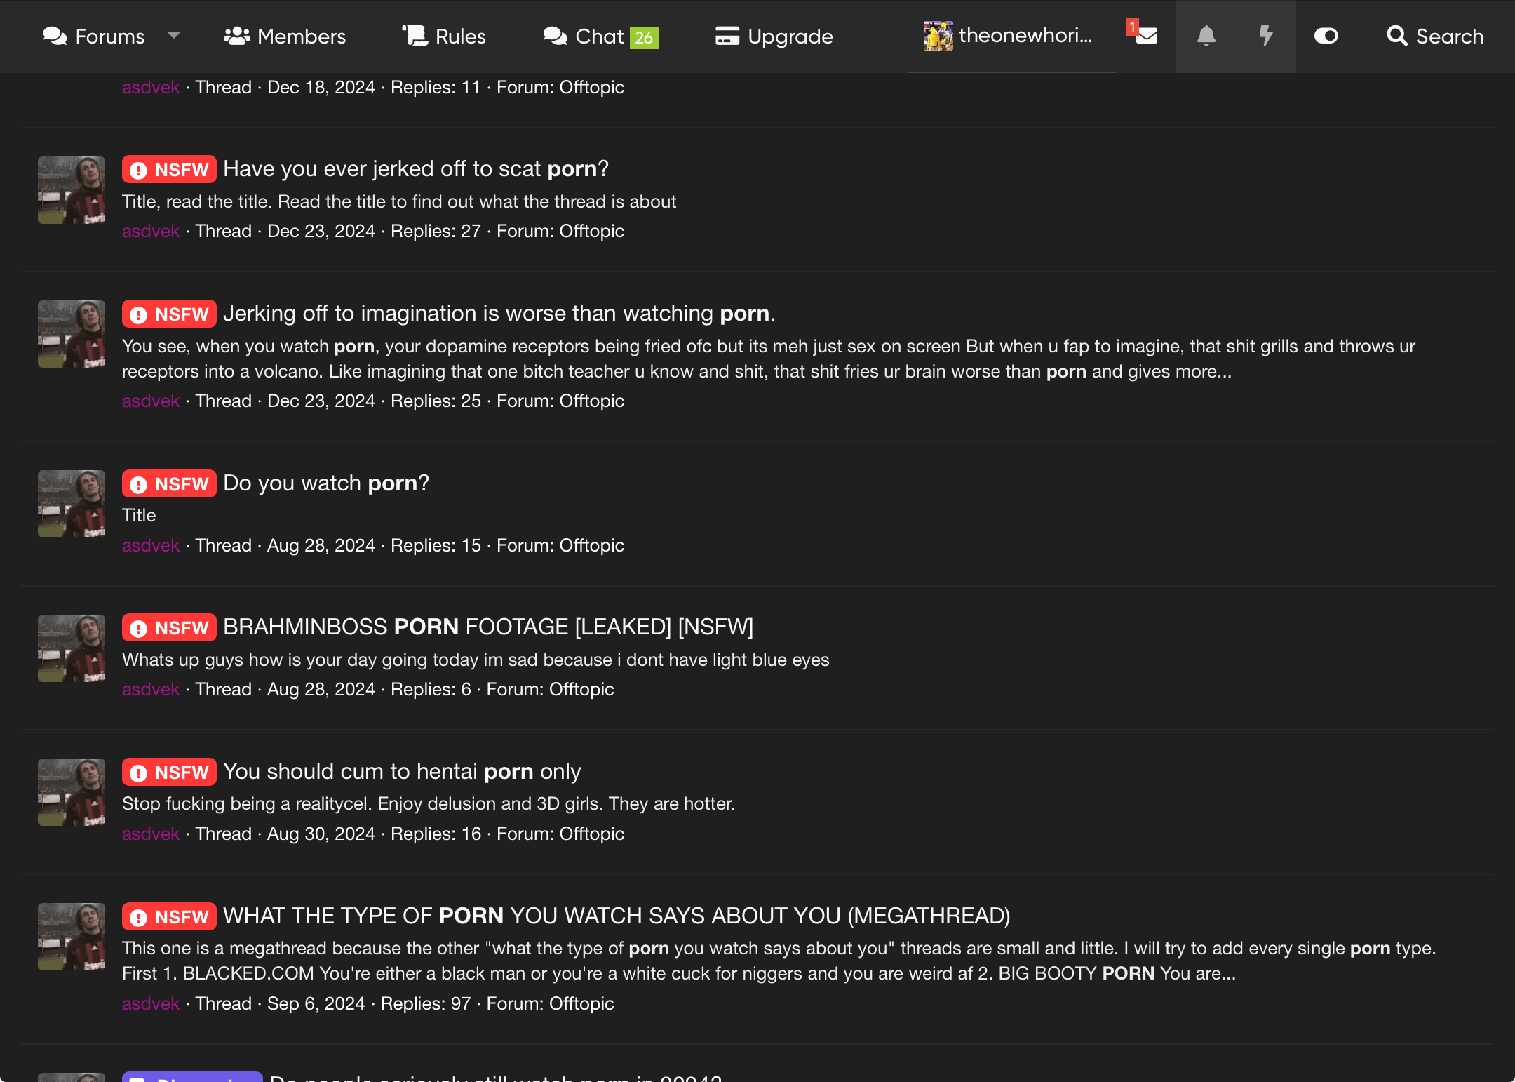
Task: Open the inbox envelope icon
Action: [x=1146, y=36]
